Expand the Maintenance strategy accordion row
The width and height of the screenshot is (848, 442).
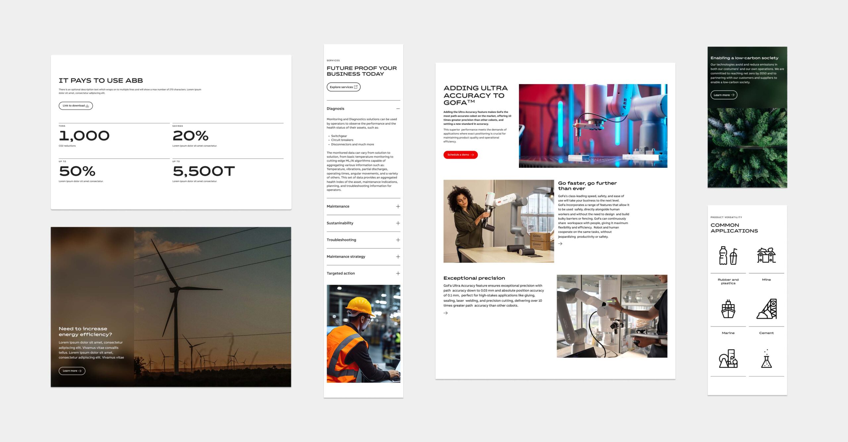[363, 257]
